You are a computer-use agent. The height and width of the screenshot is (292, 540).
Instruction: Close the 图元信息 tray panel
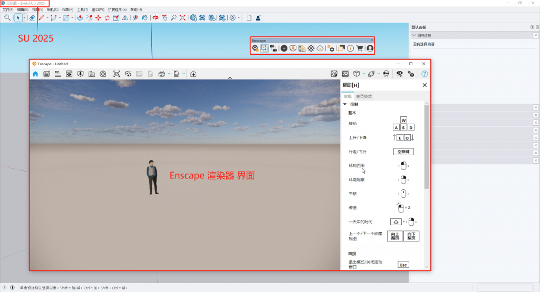(536, 35)
